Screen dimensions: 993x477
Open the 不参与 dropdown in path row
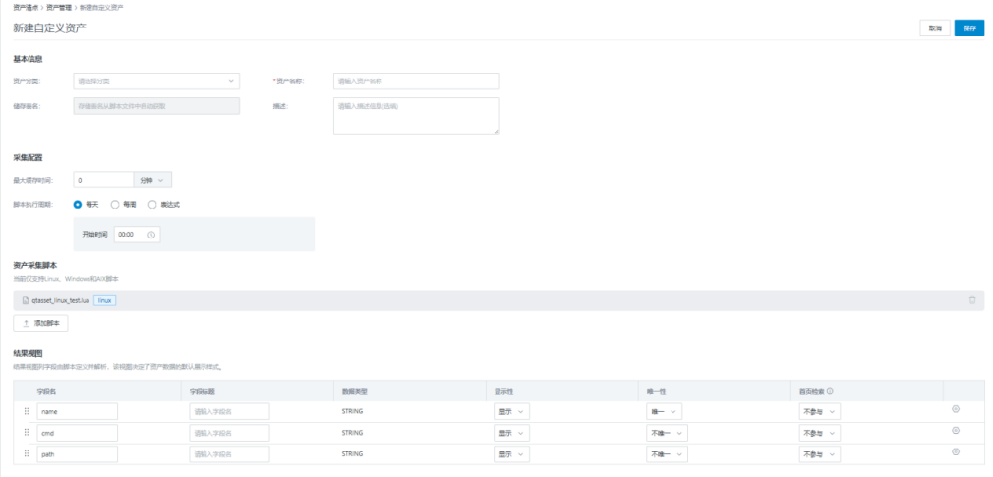coord(820,454)
